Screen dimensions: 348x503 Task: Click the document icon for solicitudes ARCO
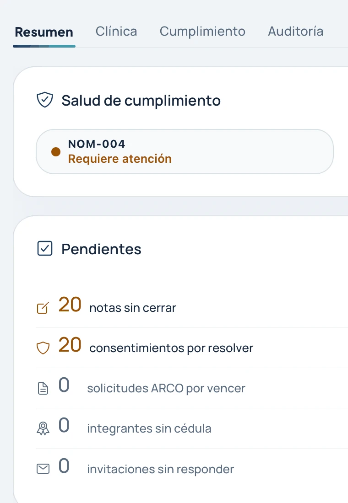(43, 388)
